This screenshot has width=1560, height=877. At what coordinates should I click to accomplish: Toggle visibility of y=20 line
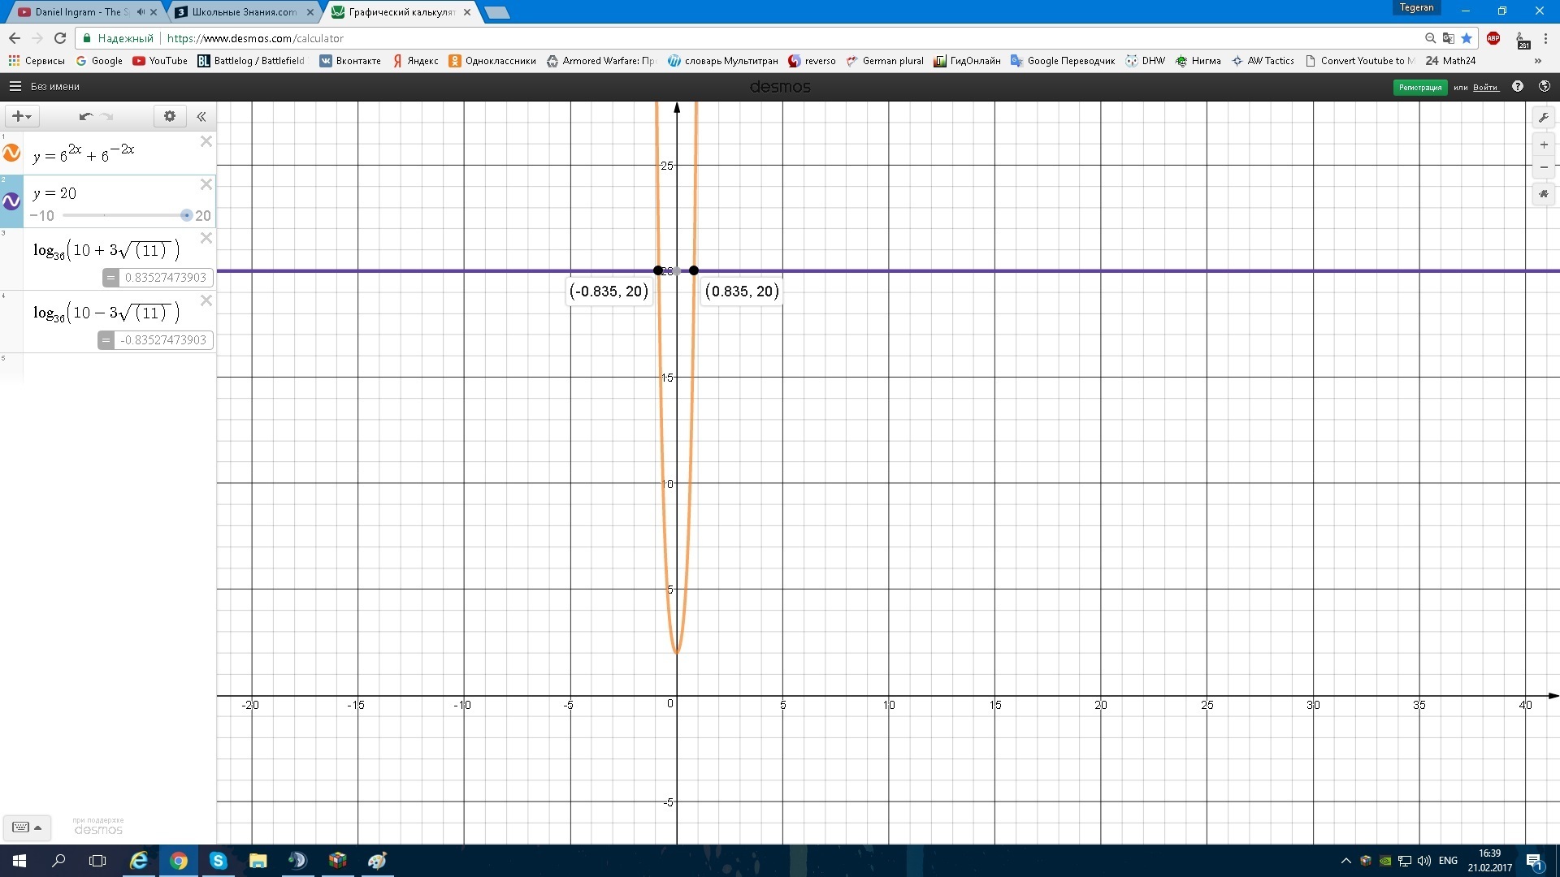pyautogui.click(x=11, y=201)
